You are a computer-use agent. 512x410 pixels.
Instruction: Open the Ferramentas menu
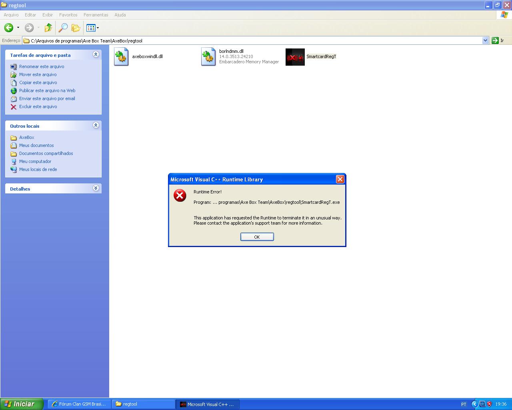click(96, 15)
